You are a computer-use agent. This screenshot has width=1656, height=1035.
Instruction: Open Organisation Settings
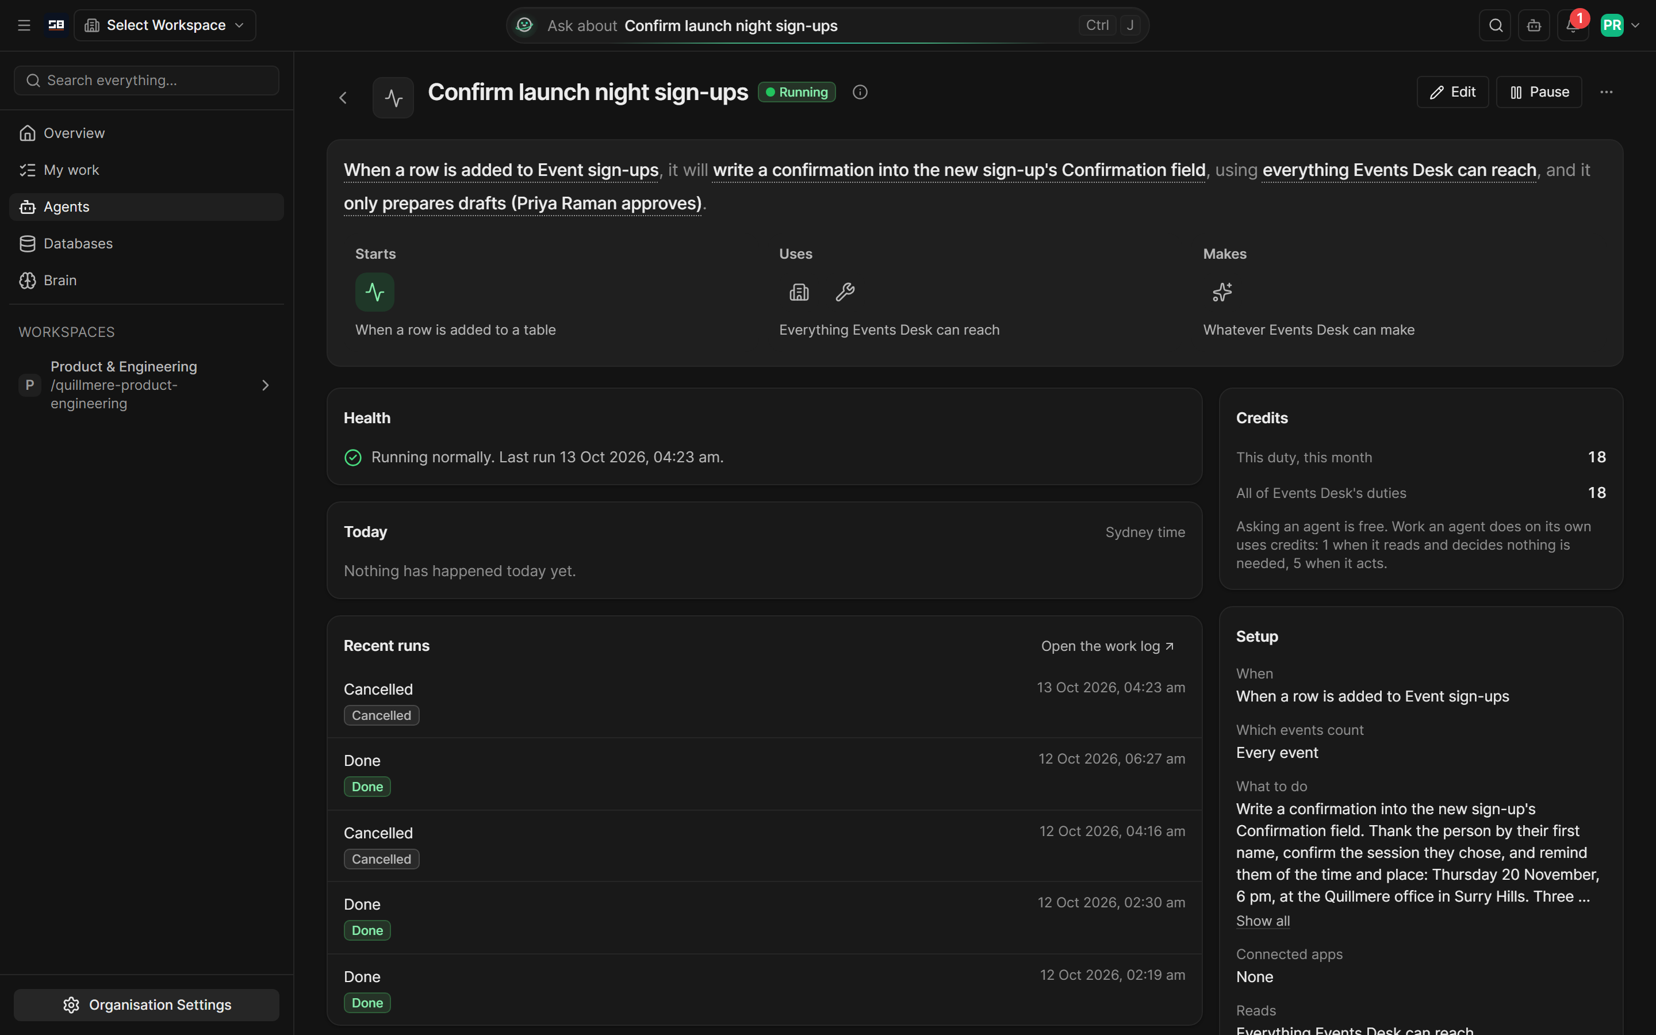click(147, 1004)
